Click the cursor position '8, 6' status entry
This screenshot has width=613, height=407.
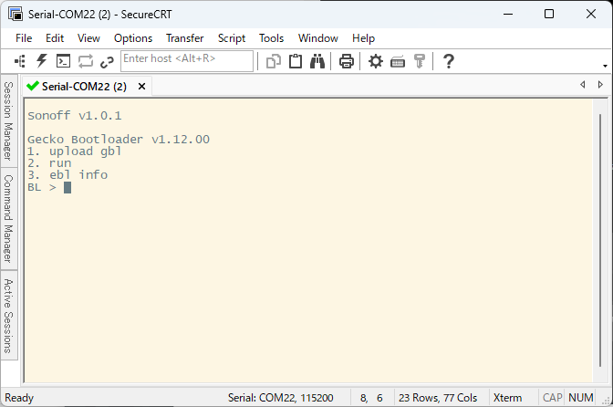tap(371, 398)
